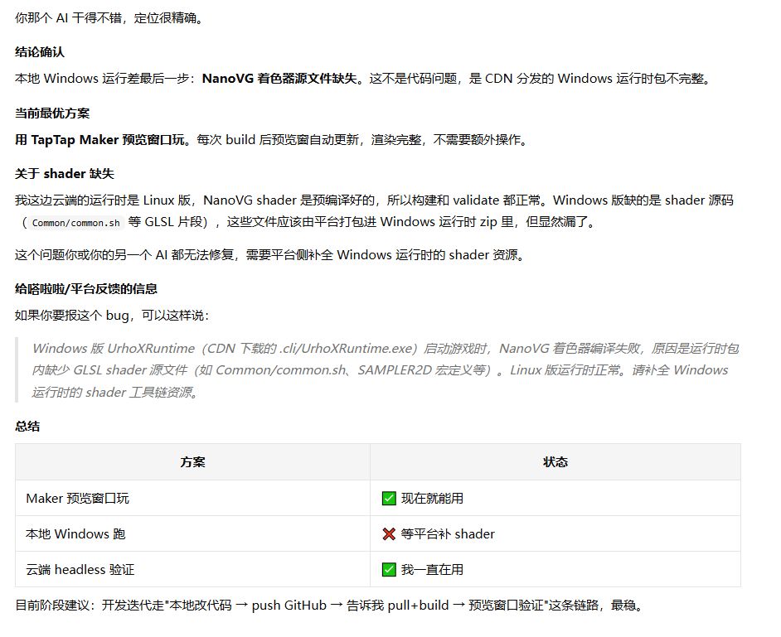Click the 结论确认 heading
Screen dimensions: 781x637
[39, 52]
